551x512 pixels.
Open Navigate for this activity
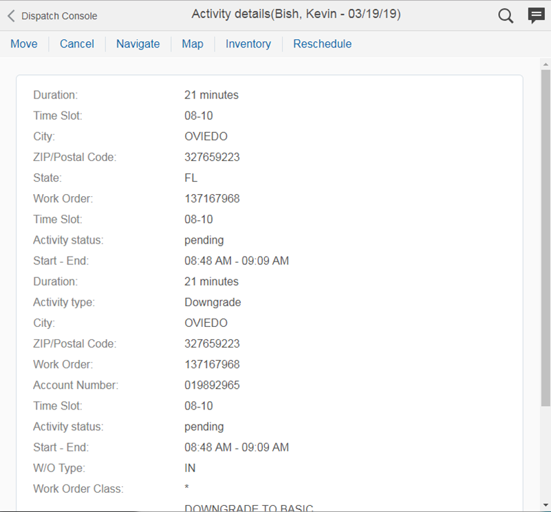138,44
